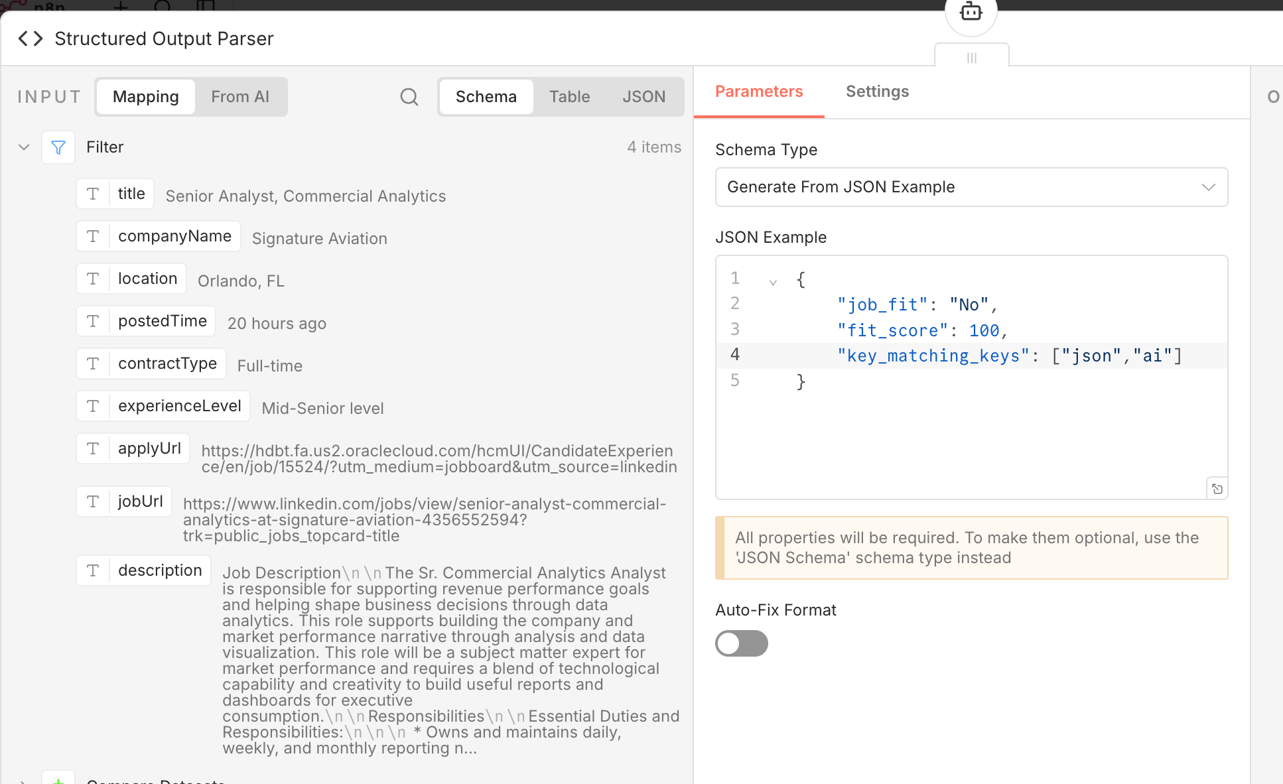Collapse the Filter node items
This screenshot has height=784, width=1283.
(24, 147)
